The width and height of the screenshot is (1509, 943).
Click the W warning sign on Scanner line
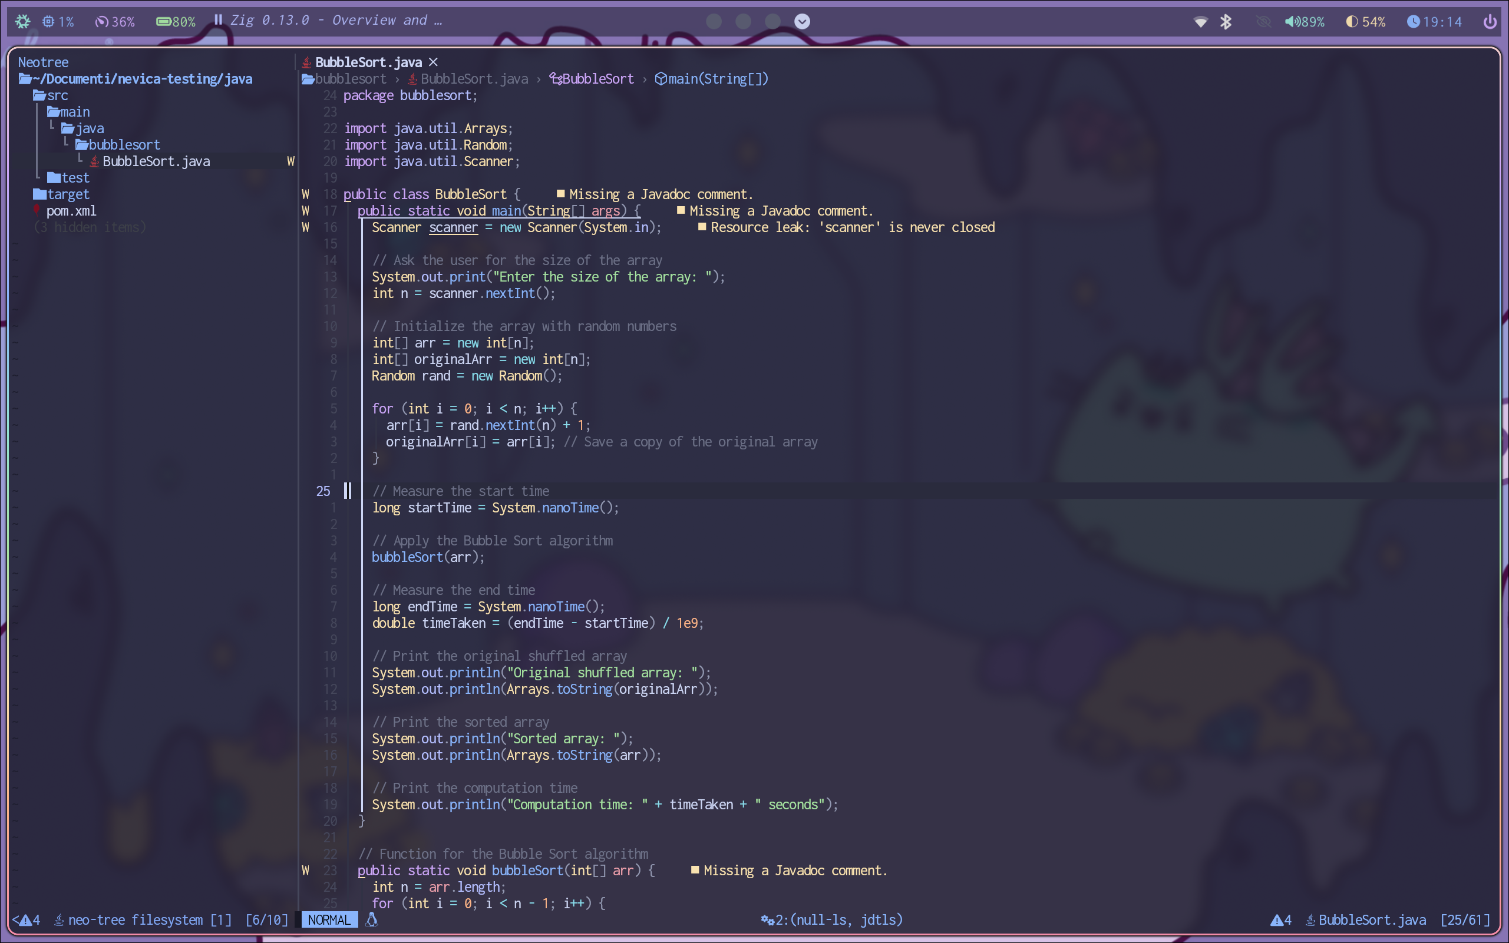[305, 227]
